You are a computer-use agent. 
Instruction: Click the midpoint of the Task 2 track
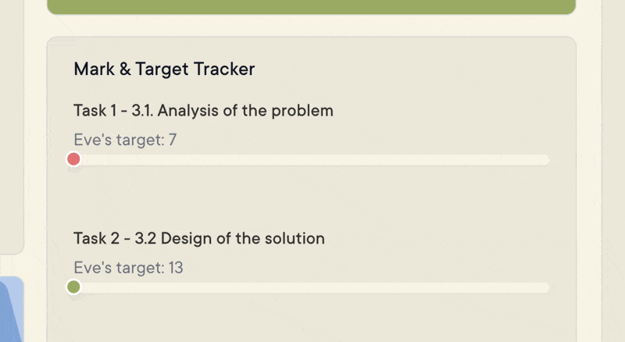[311, 288]
